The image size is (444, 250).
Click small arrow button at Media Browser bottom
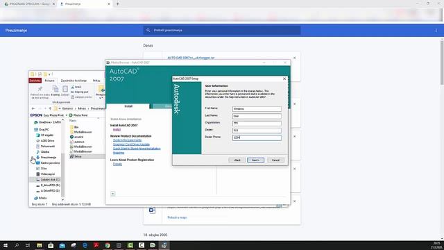(112, 194)
